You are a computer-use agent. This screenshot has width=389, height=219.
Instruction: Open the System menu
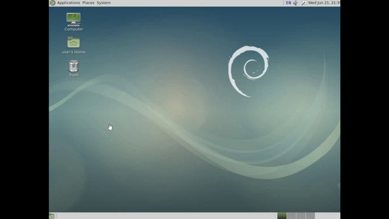coord(104,2)
